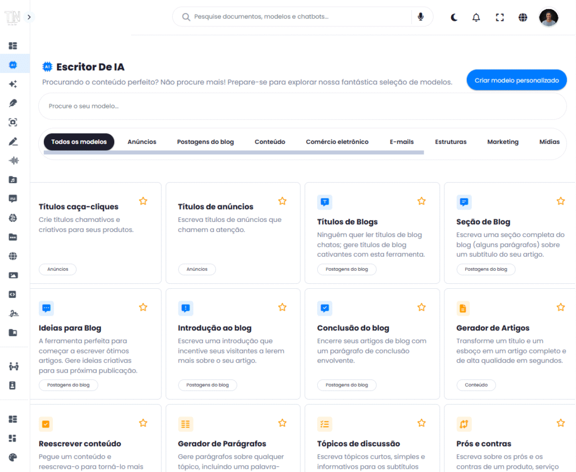Open the notifications bell
Screen dimensions: 576x472
[x=476, y=17]
